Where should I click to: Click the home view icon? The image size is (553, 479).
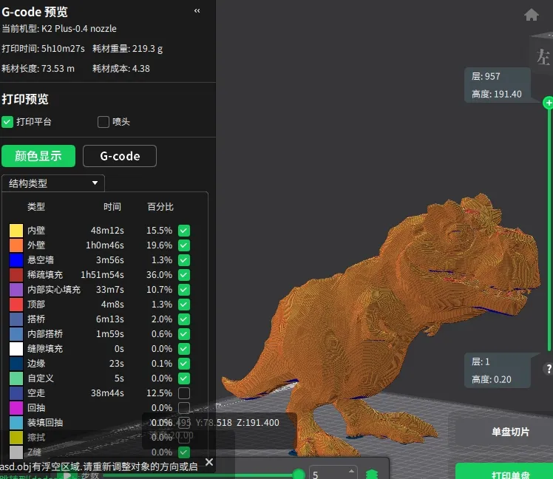(x=531, y=15)
